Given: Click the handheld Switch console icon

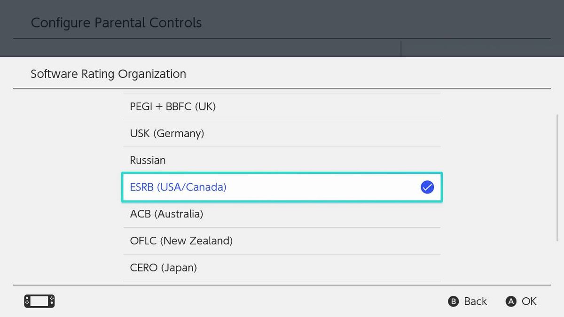Looking at the screenshot, I should (39, 301).
